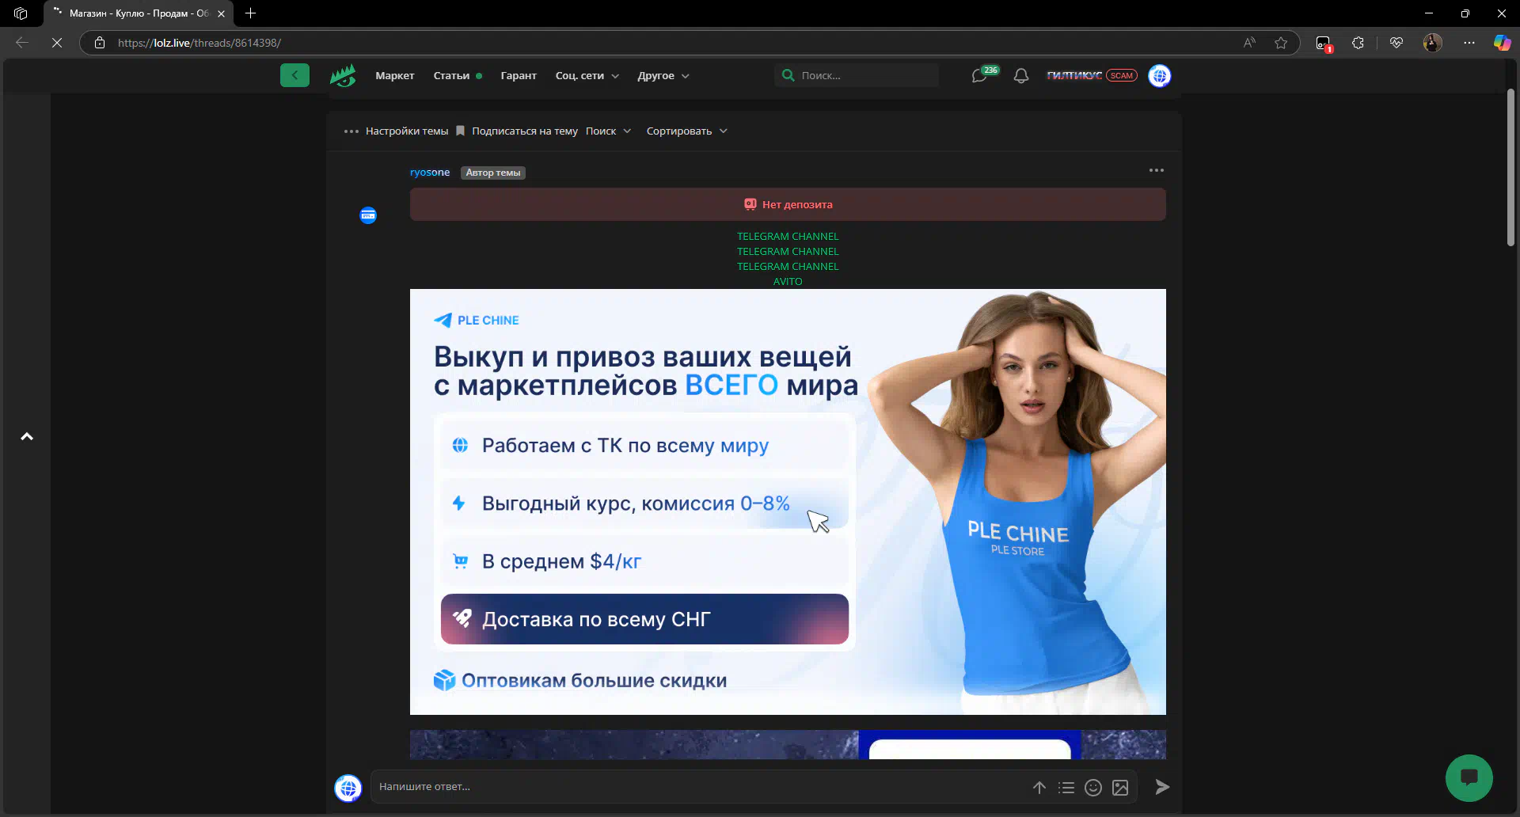1520x817 pixels.
Task: Click the list formatting icon in reply box
Action: click(x=1066, y=788)
